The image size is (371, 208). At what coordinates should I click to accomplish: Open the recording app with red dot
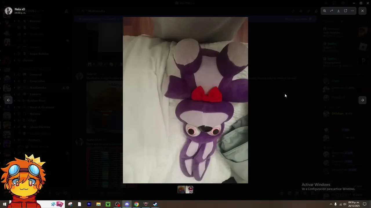click(x=117, y=204)
